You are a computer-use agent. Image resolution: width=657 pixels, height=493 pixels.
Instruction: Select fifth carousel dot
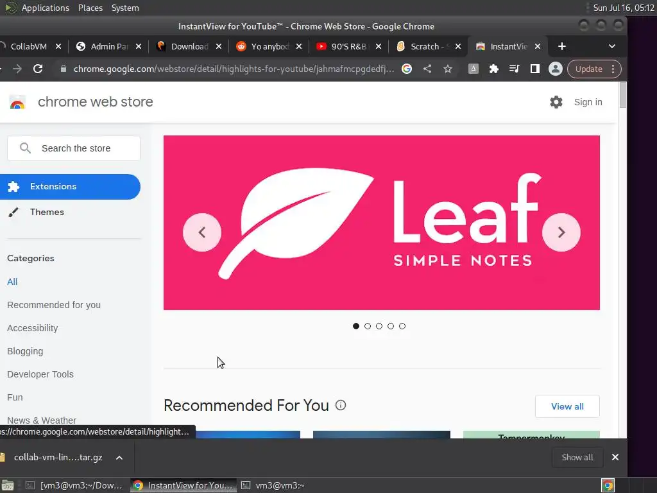402,325
